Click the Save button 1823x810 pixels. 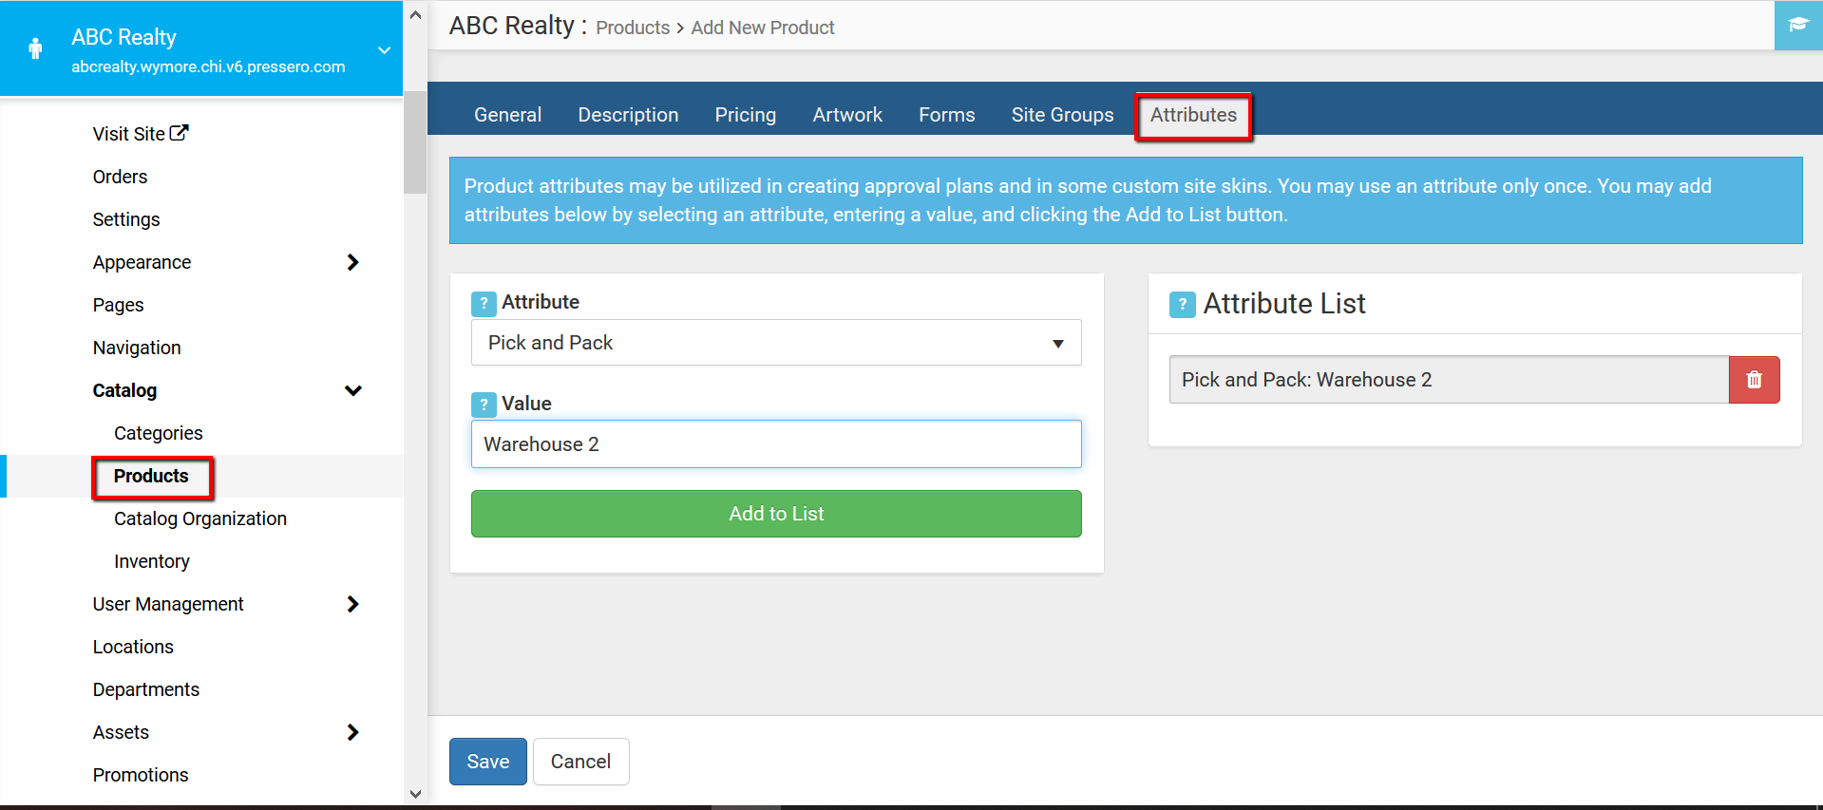pos(487,762)
